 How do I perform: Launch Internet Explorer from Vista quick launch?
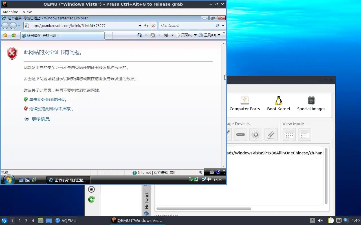pyautogui.click(x=34, y=180)
